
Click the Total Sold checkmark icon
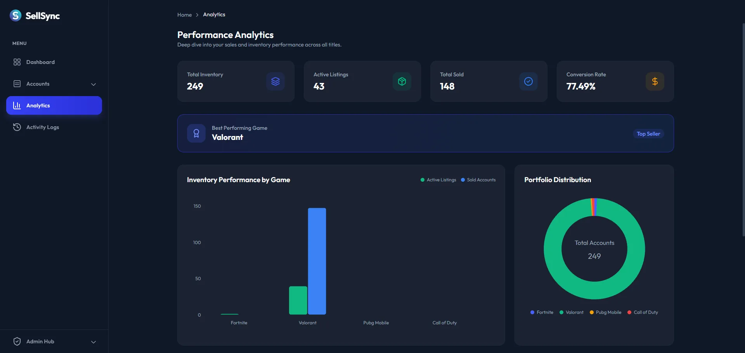click(x=528, y=81)
